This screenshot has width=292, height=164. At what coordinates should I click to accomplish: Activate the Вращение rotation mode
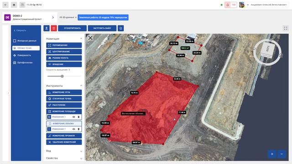point(64,64)
